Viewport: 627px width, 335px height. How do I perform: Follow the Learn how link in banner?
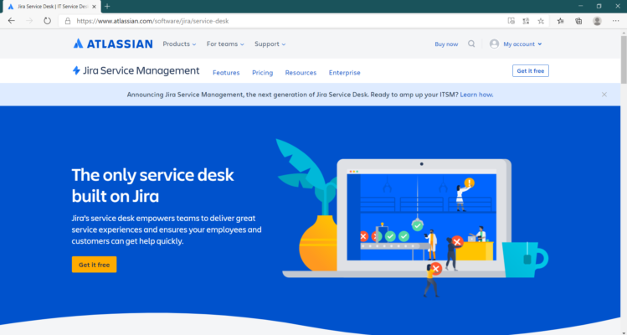[476, 95]
